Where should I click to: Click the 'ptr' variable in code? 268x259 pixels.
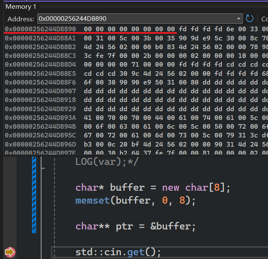(124, 226)
